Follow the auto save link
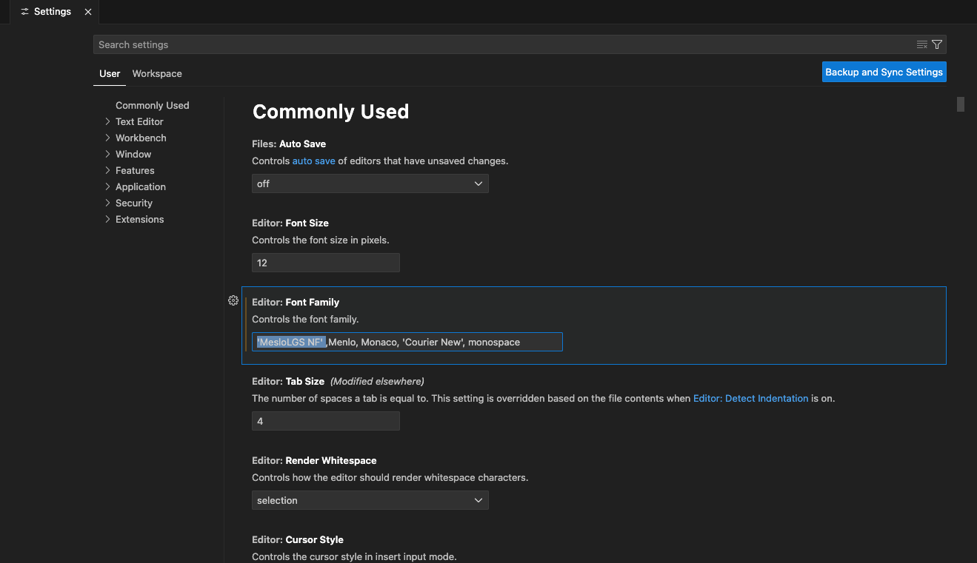 click(x=314, y=161)
